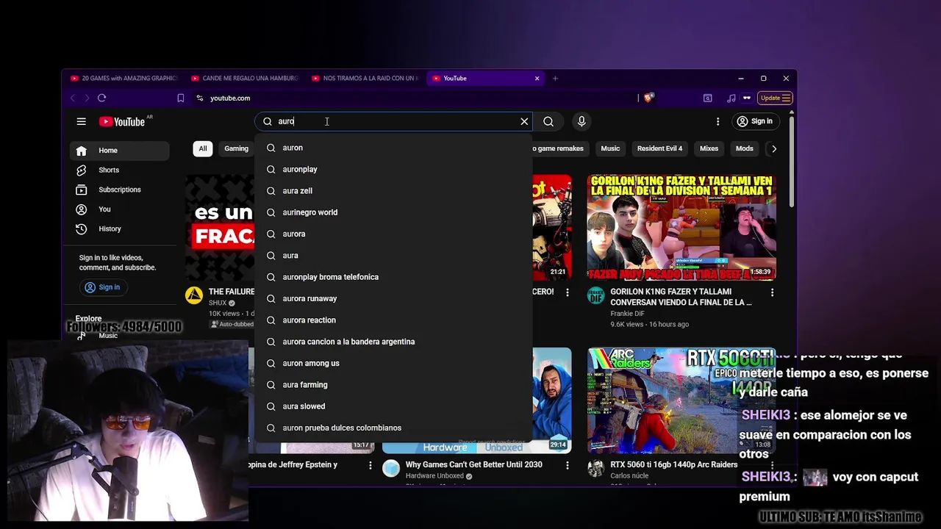The width and height of the screenshot is (941, 529).
Task: Open the You section in sidebar
Action: point(120,209)
